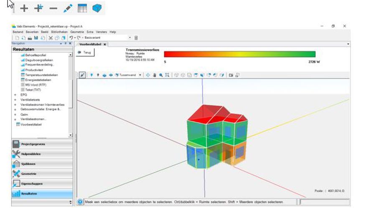This screenshot has width=371, height=208.
Task: Select the blue pencil edit icon
Action: click(x=68, y=8)
